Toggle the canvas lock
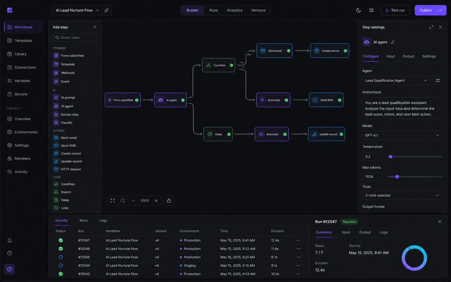Image resolution: width=451 pixels, height=282 pixels. click(x=169, y=201)
